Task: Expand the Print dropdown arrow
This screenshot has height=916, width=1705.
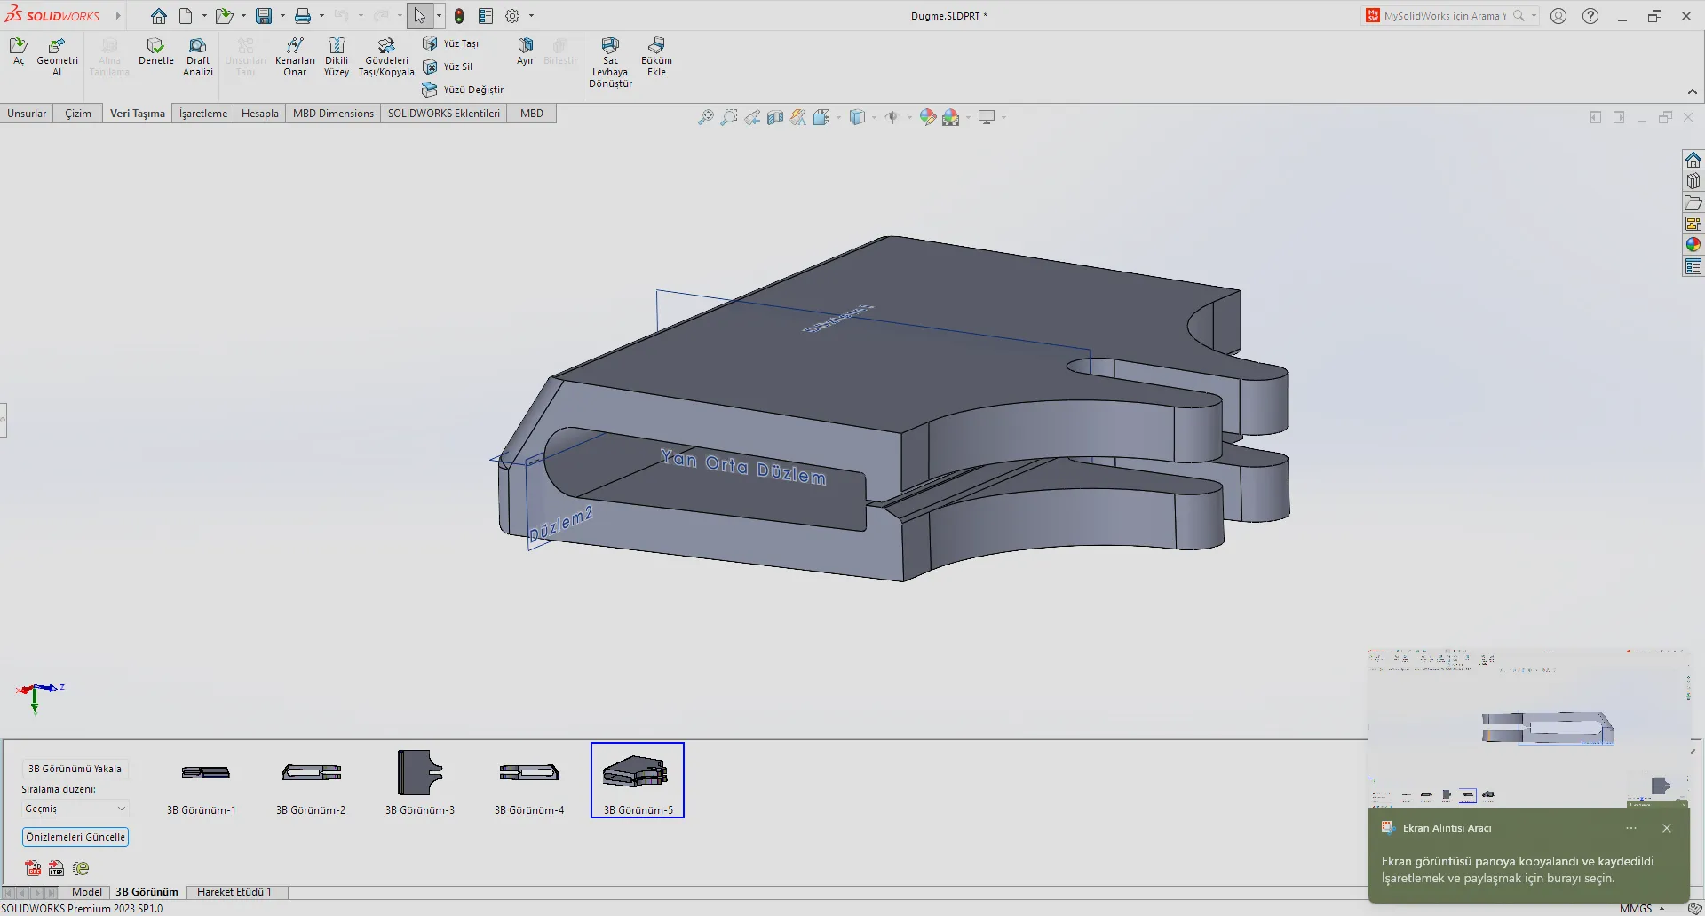Action: [321, 16]
